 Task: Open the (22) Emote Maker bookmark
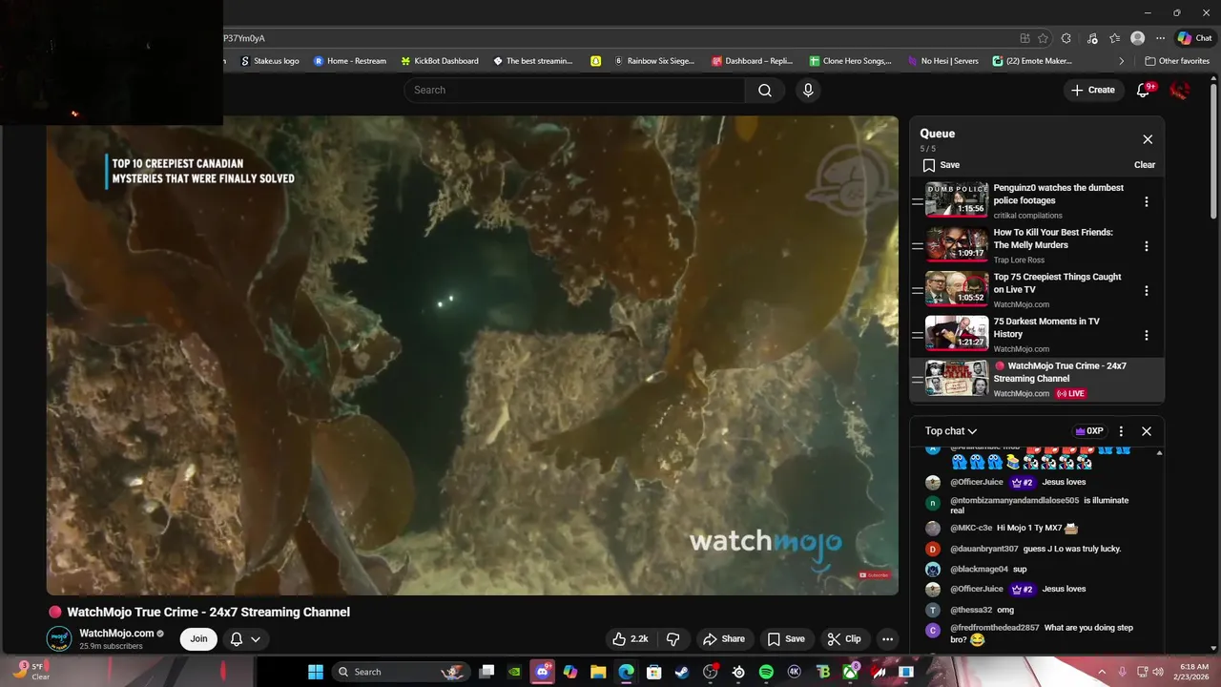[x=1033, y=61]
